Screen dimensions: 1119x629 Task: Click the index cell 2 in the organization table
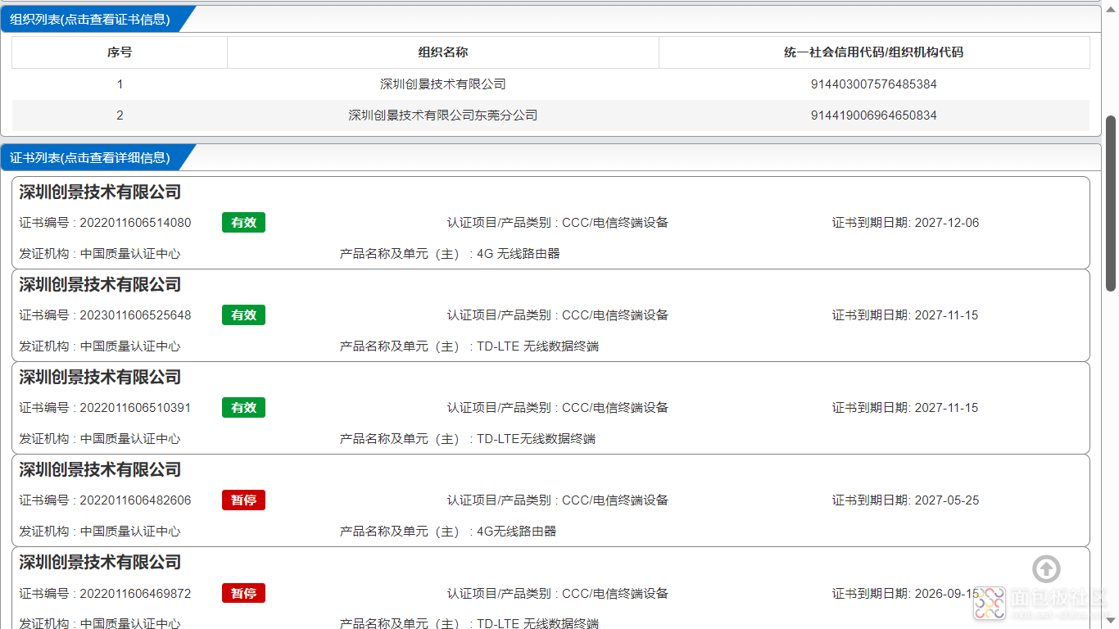pos(120,115)
